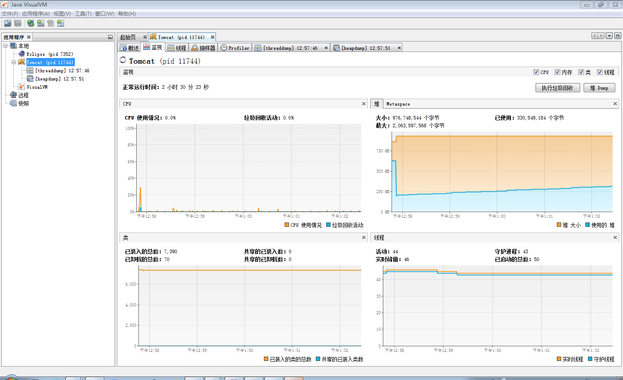Select [heapdump] 12:57:51 tree item

(x=60, y=78)
